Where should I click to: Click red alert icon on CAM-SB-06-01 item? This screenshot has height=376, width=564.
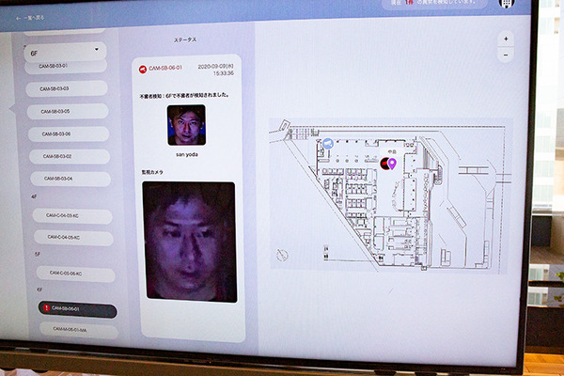pos(46,308)
